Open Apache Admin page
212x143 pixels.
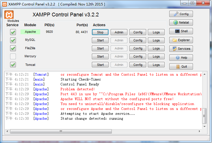[119, 32]
